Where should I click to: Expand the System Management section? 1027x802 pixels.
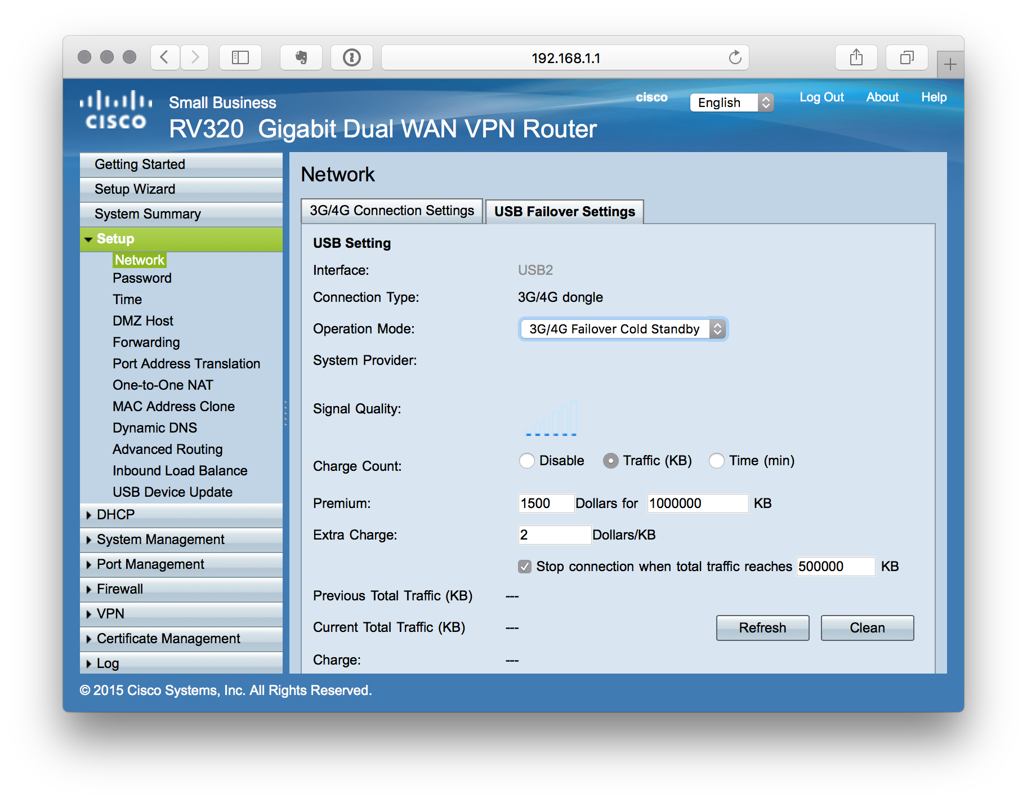pyautogui.click(x=181, y=540)
